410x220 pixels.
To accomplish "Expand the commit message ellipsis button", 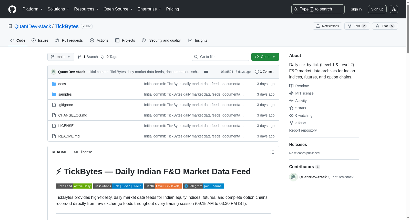I will (206, 72).
